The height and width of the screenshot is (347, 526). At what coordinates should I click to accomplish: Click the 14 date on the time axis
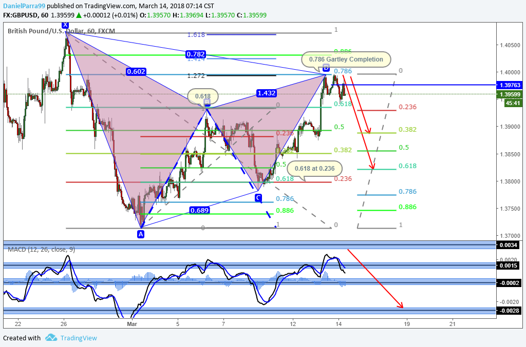[x=339, y=324]
